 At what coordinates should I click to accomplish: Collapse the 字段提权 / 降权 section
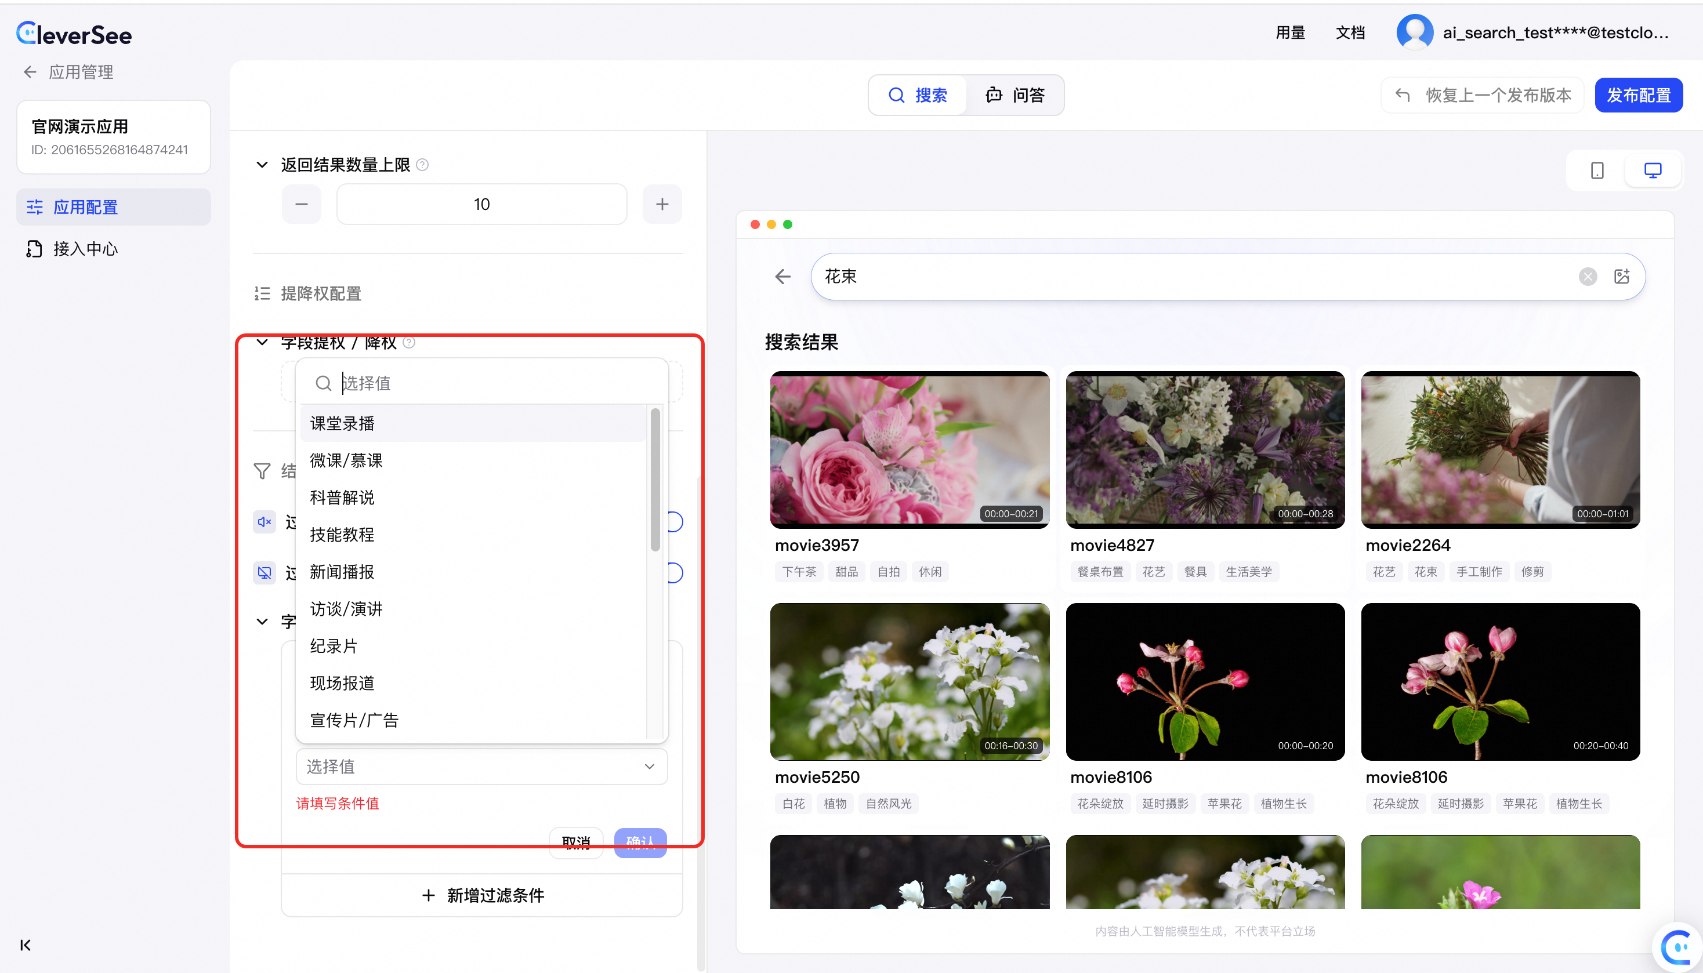(262, 342)
